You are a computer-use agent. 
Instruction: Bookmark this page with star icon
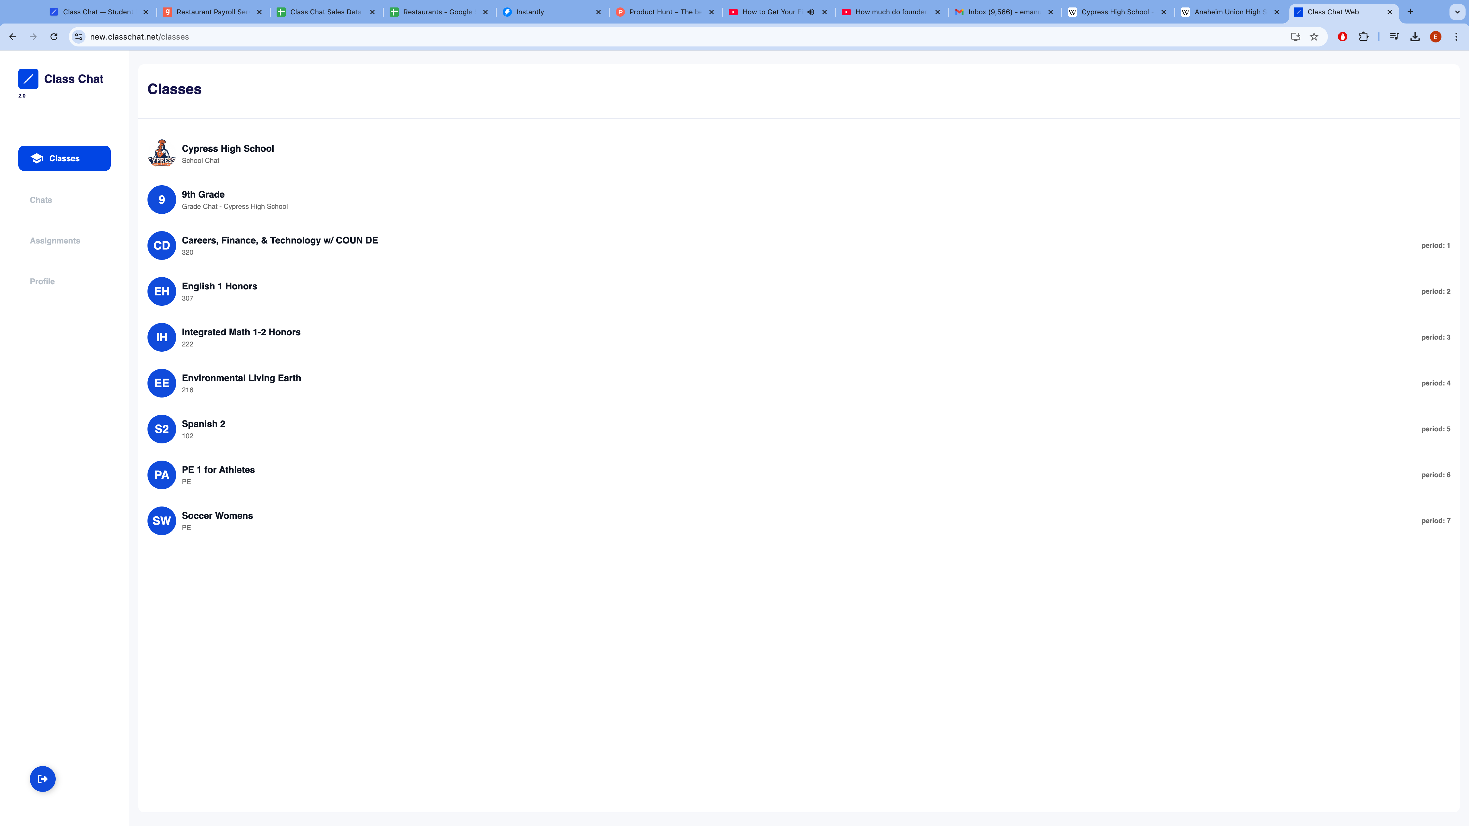(x=1314, y=36)
